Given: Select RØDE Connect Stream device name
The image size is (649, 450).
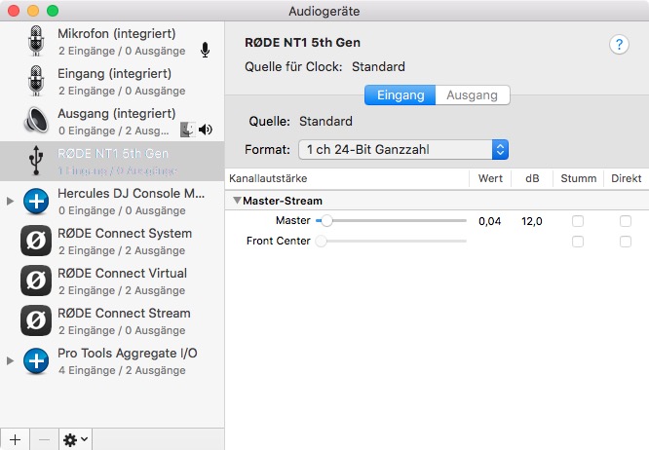Looking at the screenshot, I should tap(124, 313).
